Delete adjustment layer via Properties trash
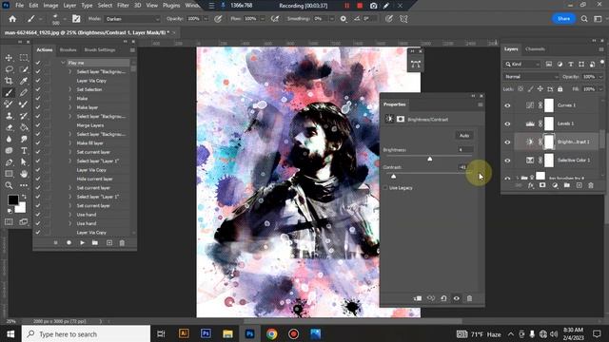 coord(469,298)
